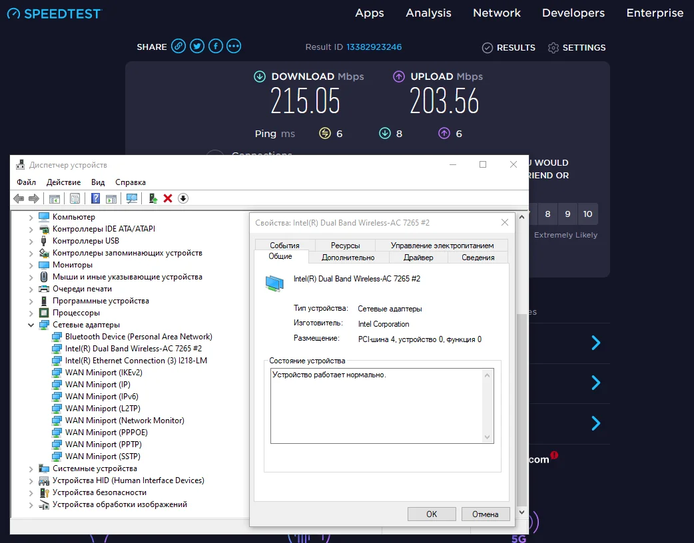Viewport: 694px width, 543px height.
Task: Open the Network page on Speedtest
Action: (x=497, y=13)
